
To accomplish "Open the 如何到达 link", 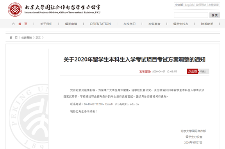I will [x=201, y=5].
